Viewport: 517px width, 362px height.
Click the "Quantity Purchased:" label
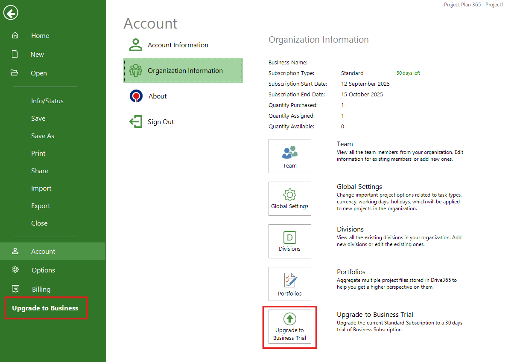[x=293, y=105]
